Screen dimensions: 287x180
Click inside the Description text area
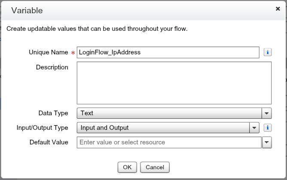(174, 83)
